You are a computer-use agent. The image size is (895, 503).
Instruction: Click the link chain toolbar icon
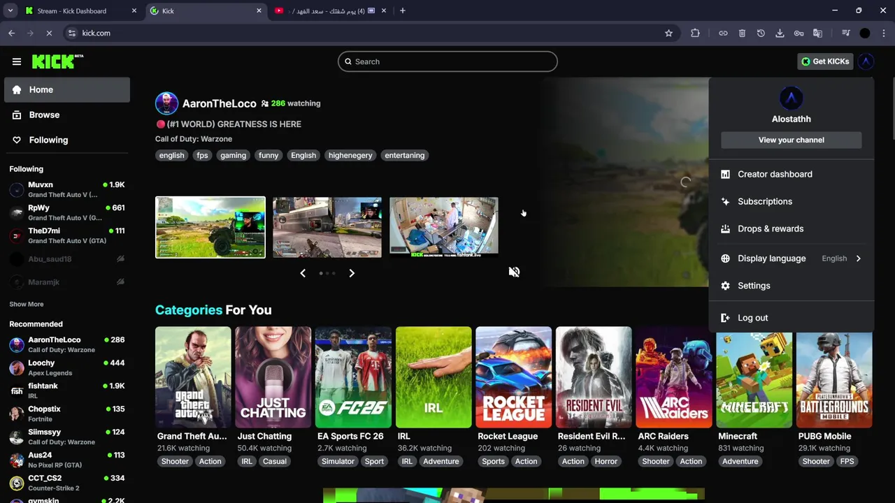pyautogui.click(x=723, y=33)
